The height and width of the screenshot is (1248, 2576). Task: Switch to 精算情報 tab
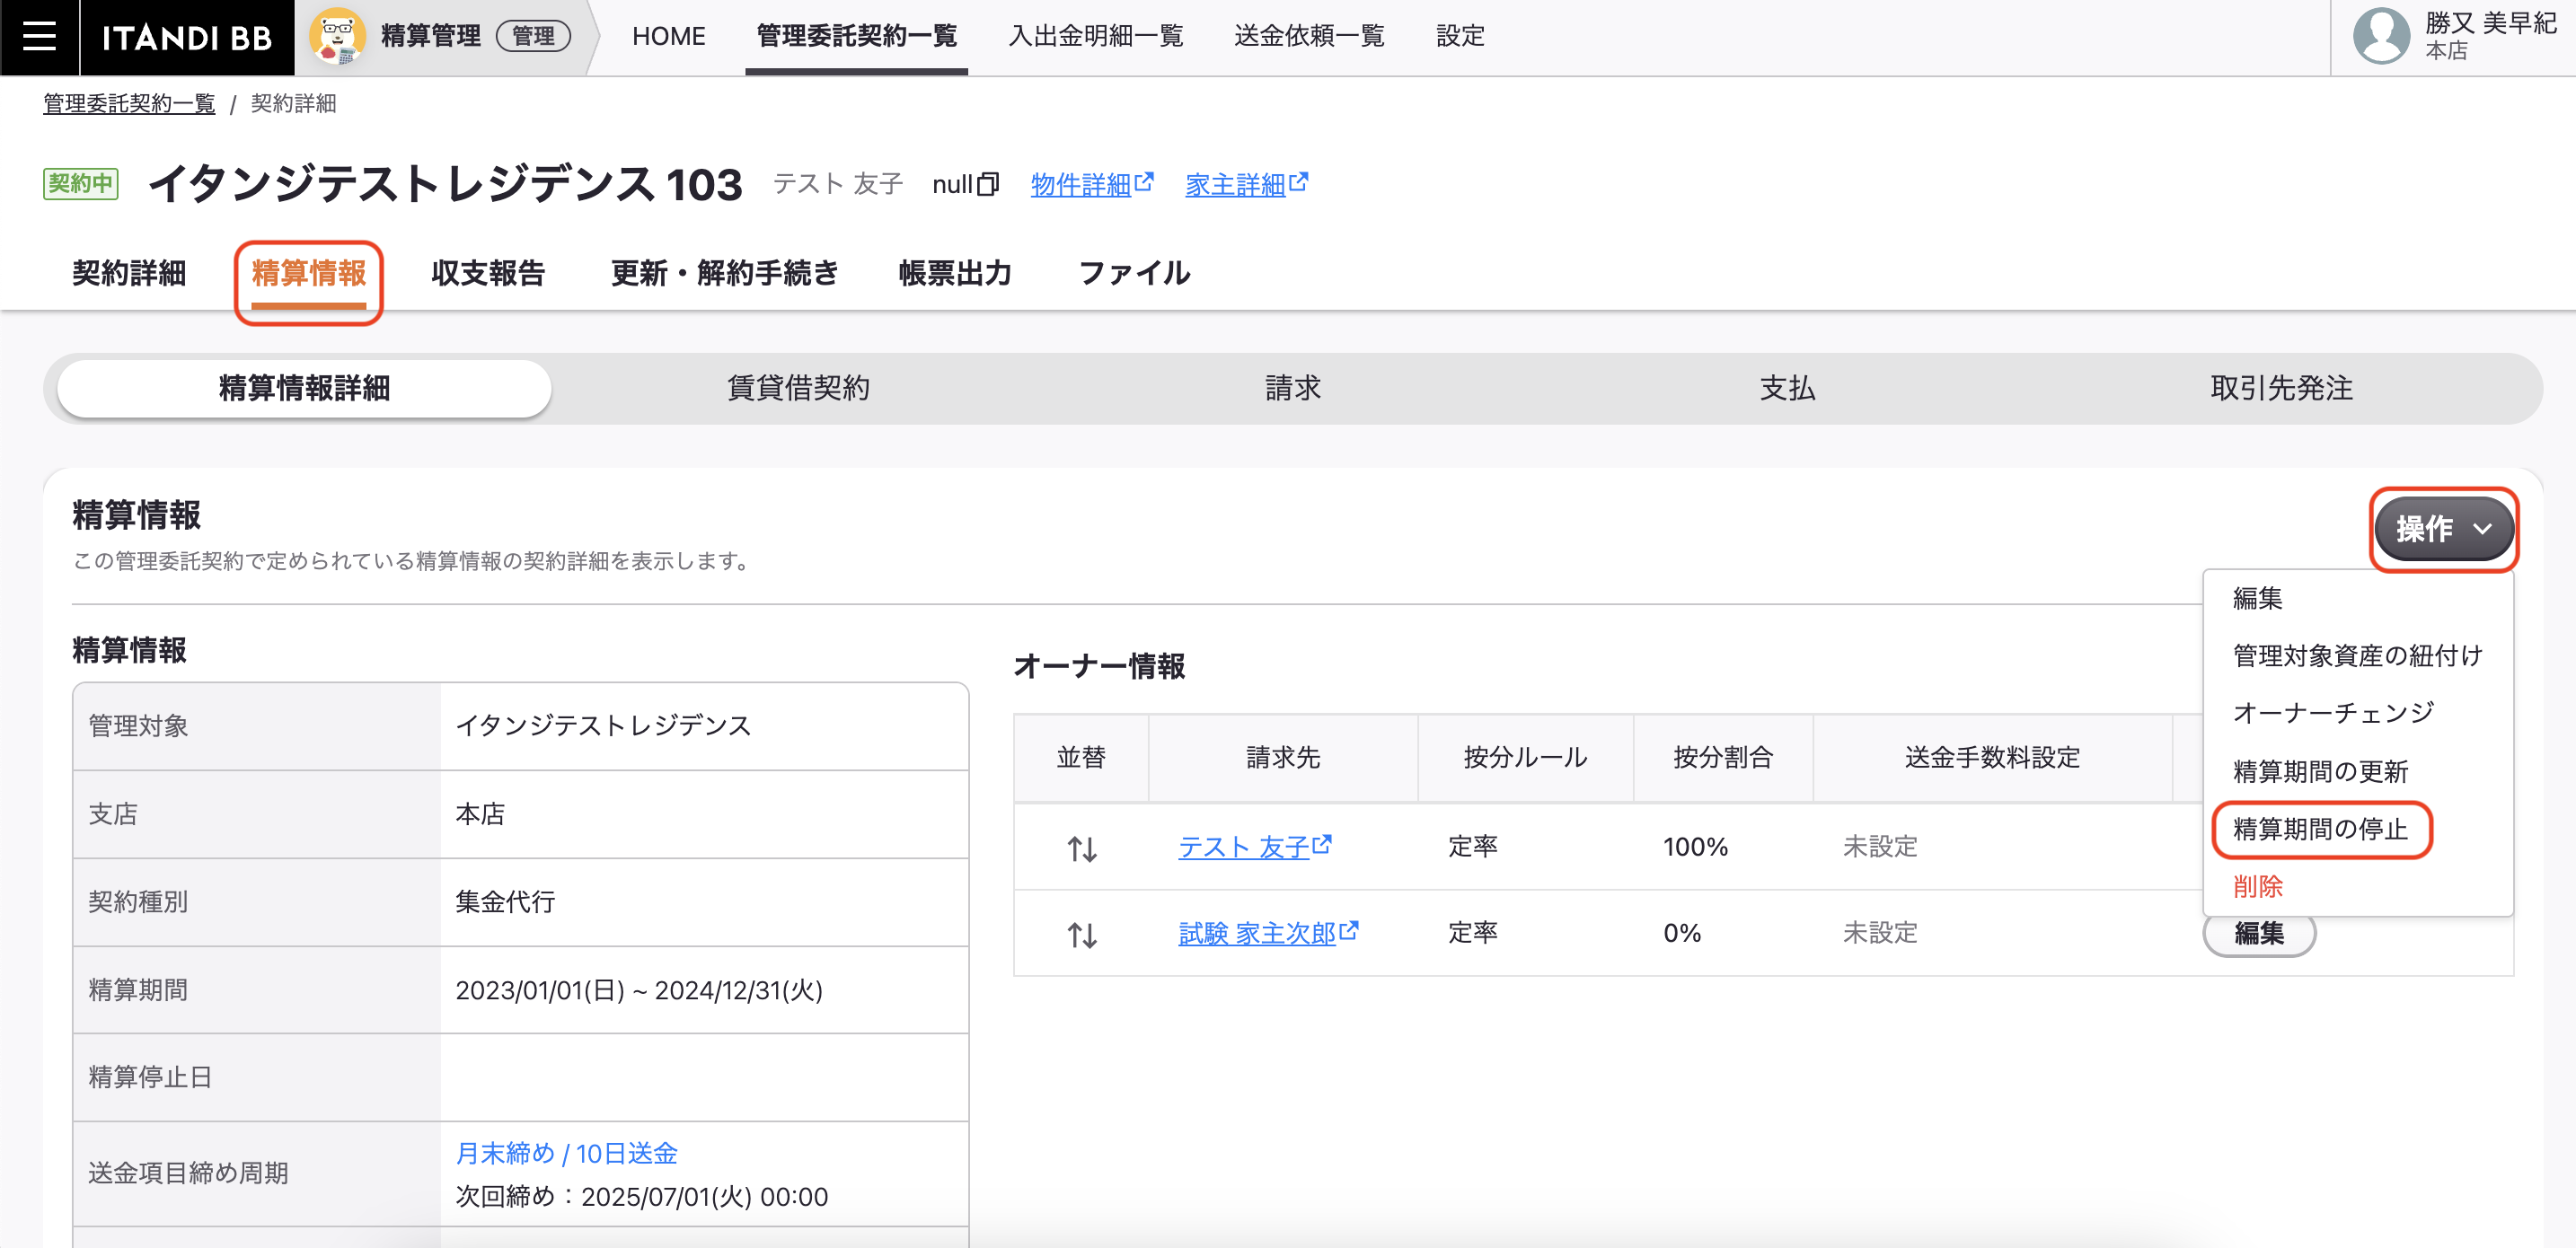[308, 273]
